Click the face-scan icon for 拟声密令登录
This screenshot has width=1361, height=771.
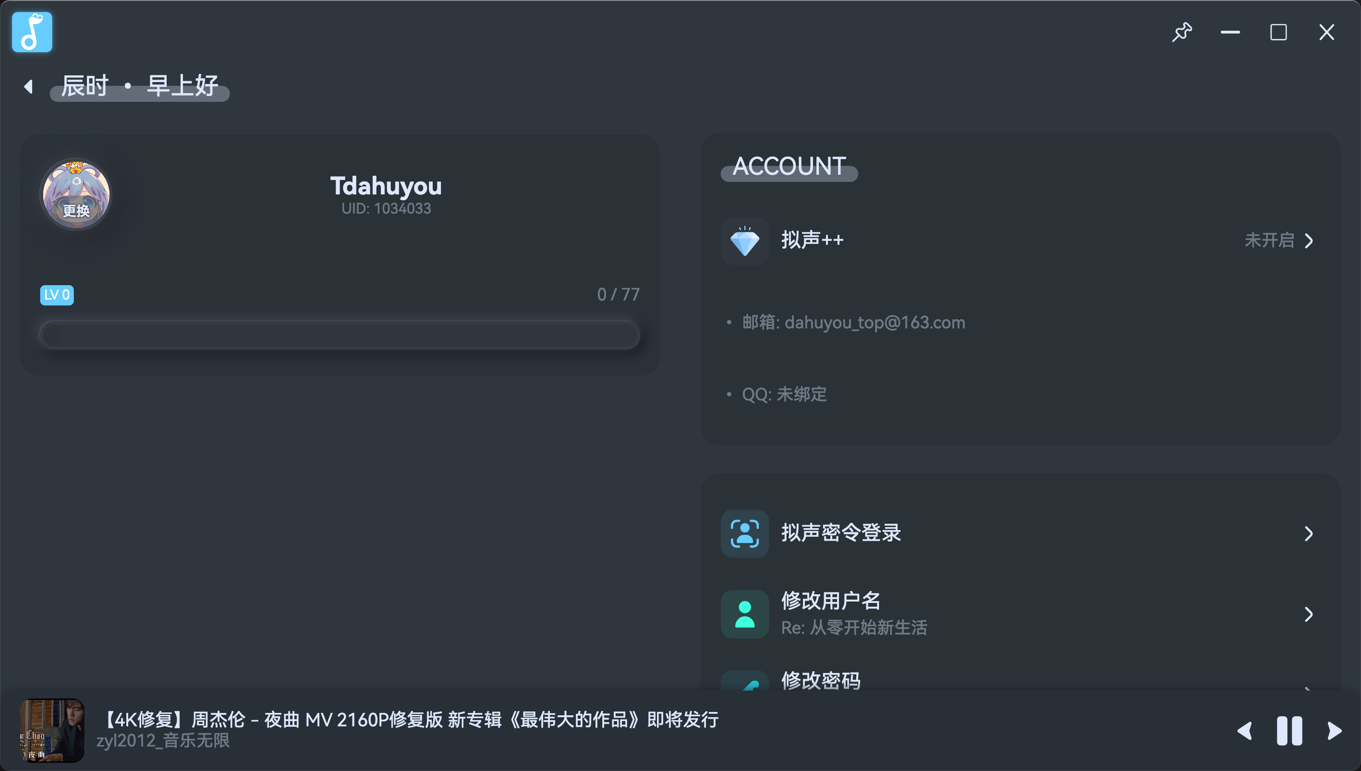pos(744,534)
